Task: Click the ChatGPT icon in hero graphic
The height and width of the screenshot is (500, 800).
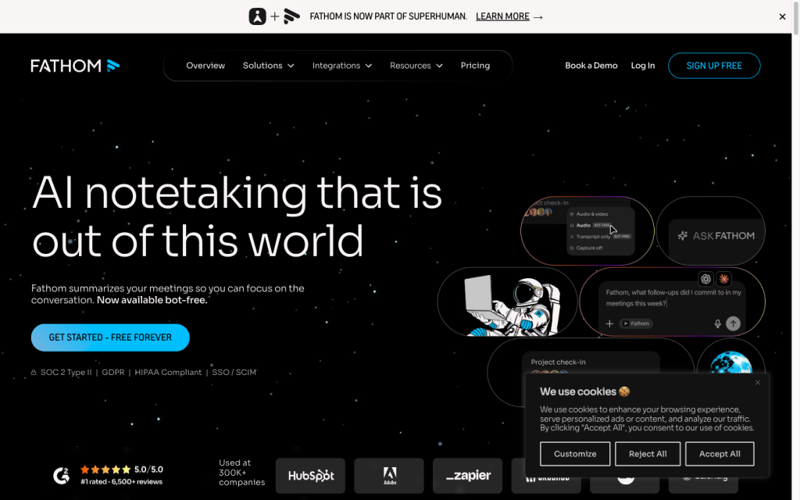Action: click(706, 279)
